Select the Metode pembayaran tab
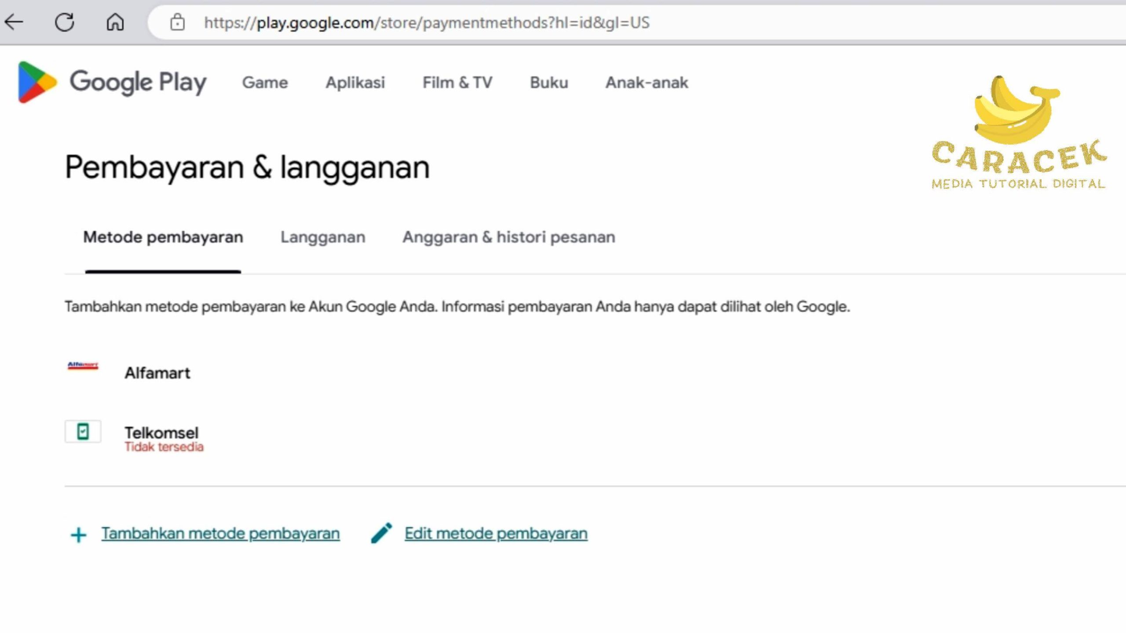The image size is (1126, 633). pos(163,237)
